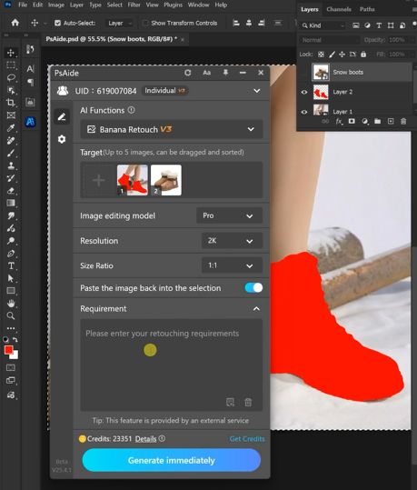Select the Frame tool

pyautogui.click(x=11, y=115)
